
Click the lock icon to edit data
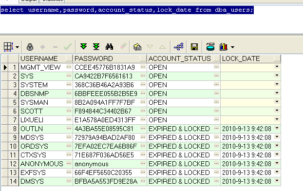coord(30,47)
